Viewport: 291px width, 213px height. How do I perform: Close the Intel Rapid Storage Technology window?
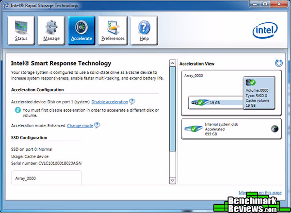(x=279, y=4)
